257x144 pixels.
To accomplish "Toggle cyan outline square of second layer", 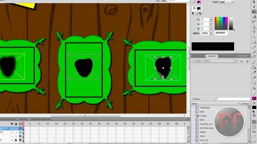I will point(20,132).
